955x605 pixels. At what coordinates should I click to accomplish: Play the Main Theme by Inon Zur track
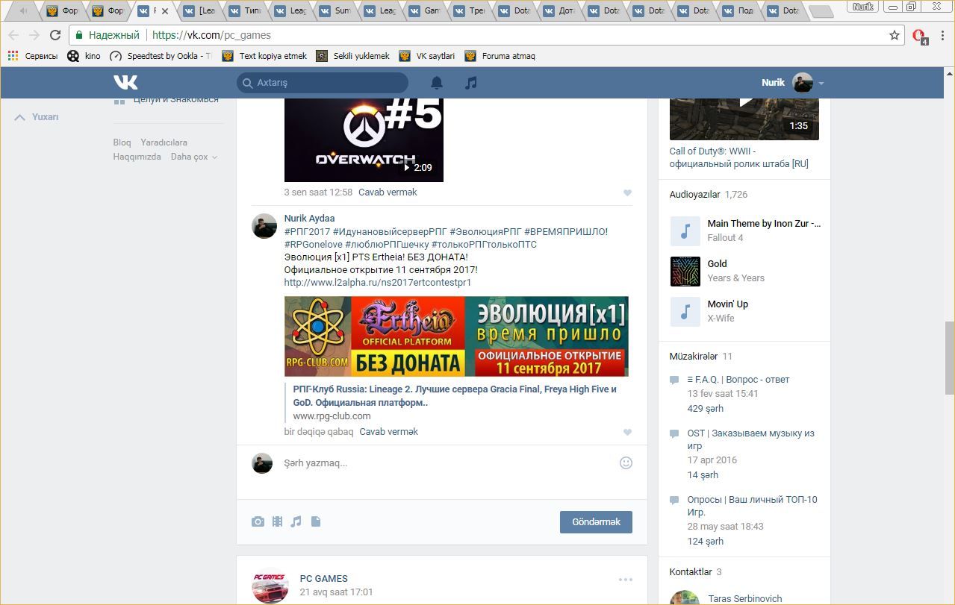(685, 231)
